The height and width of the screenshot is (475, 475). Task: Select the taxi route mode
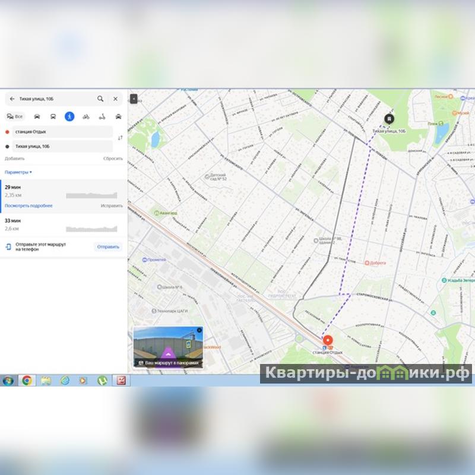point(118,116)
